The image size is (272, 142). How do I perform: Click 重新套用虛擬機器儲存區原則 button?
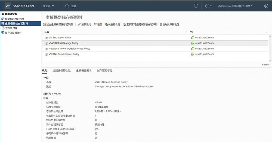(140, 25)
